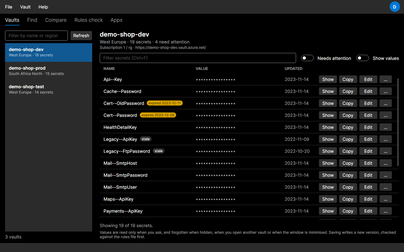Click the stale badge on Legacy--FtpPassword
Image resolution: width=404 pixels, height=252 pixels.
coord(159,151)
